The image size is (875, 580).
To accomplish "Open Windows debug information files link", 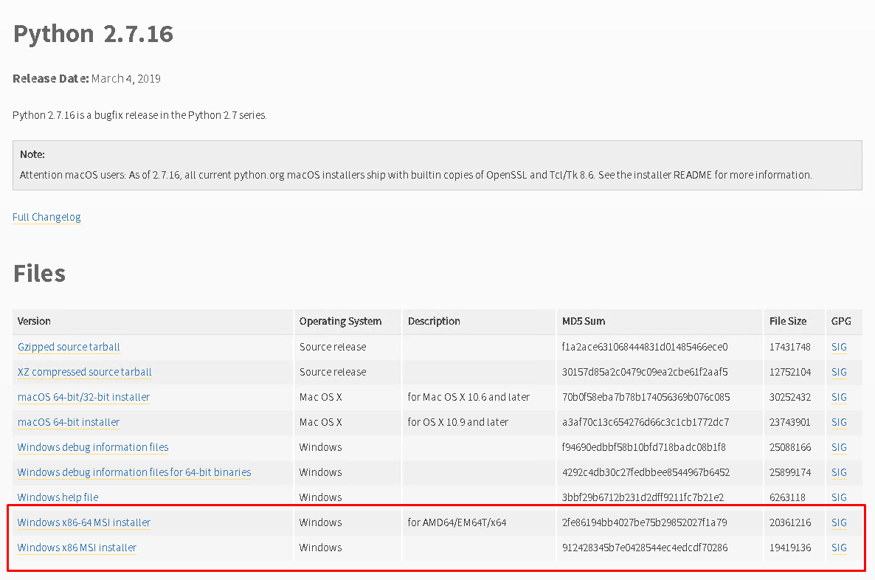I will tap(93, 447).
